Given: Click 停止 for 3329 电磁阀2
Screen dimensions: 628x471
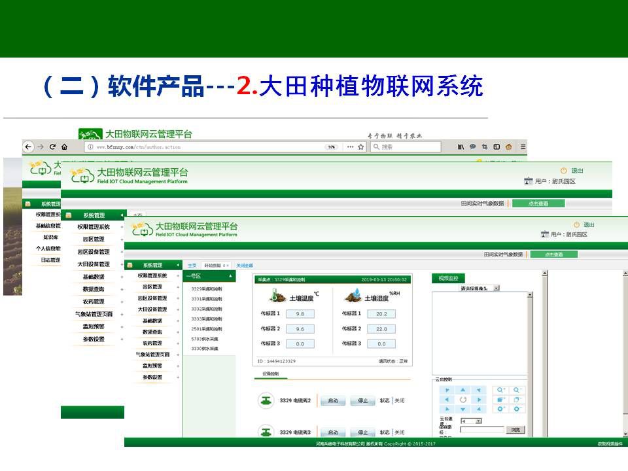Looking at the screenshot, I should click(363, 400).
